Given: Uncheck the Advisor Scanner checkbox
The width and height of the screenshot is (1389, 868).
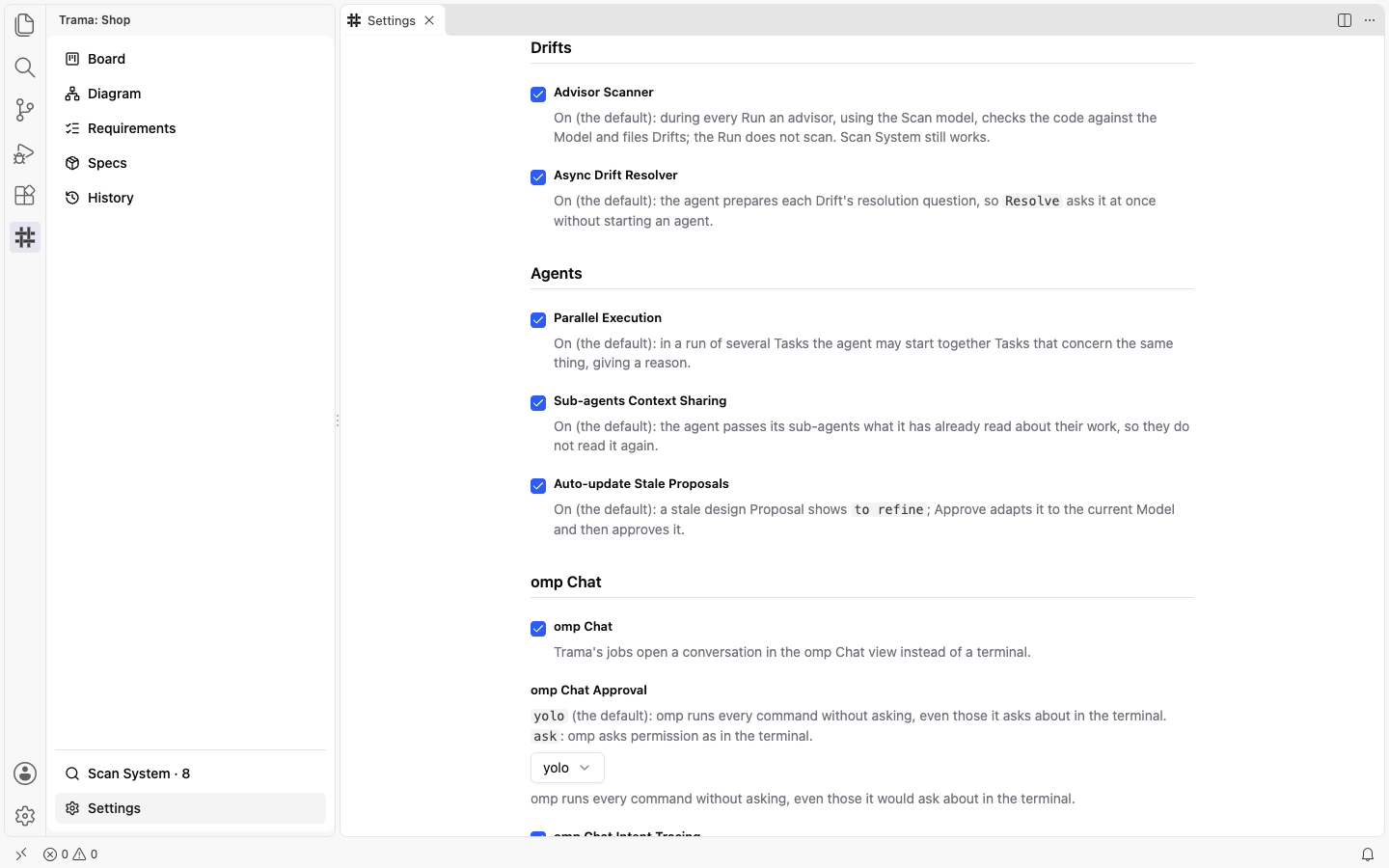Looking at the screenshot, I should [x=538, y=95].
